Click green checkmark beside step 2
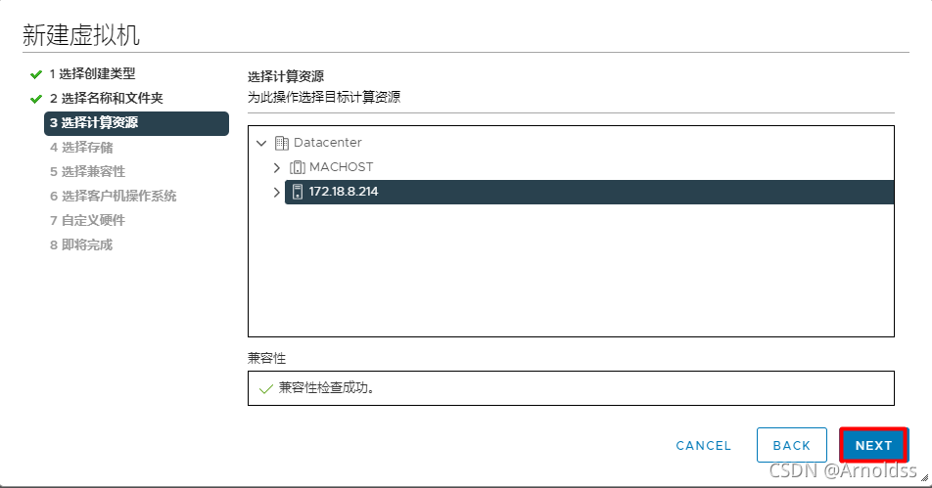This screenshot has width=932, height=488. 36,99
